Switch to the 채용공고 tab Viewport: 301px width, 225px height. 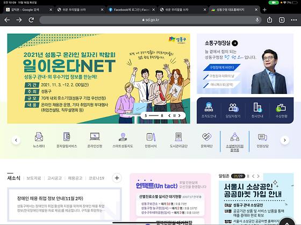(75, 178)
